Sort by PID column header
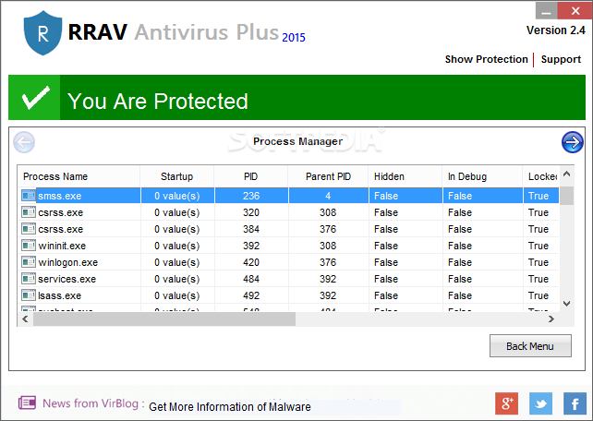This screenshot has width=593, height=421. [250, 176]
